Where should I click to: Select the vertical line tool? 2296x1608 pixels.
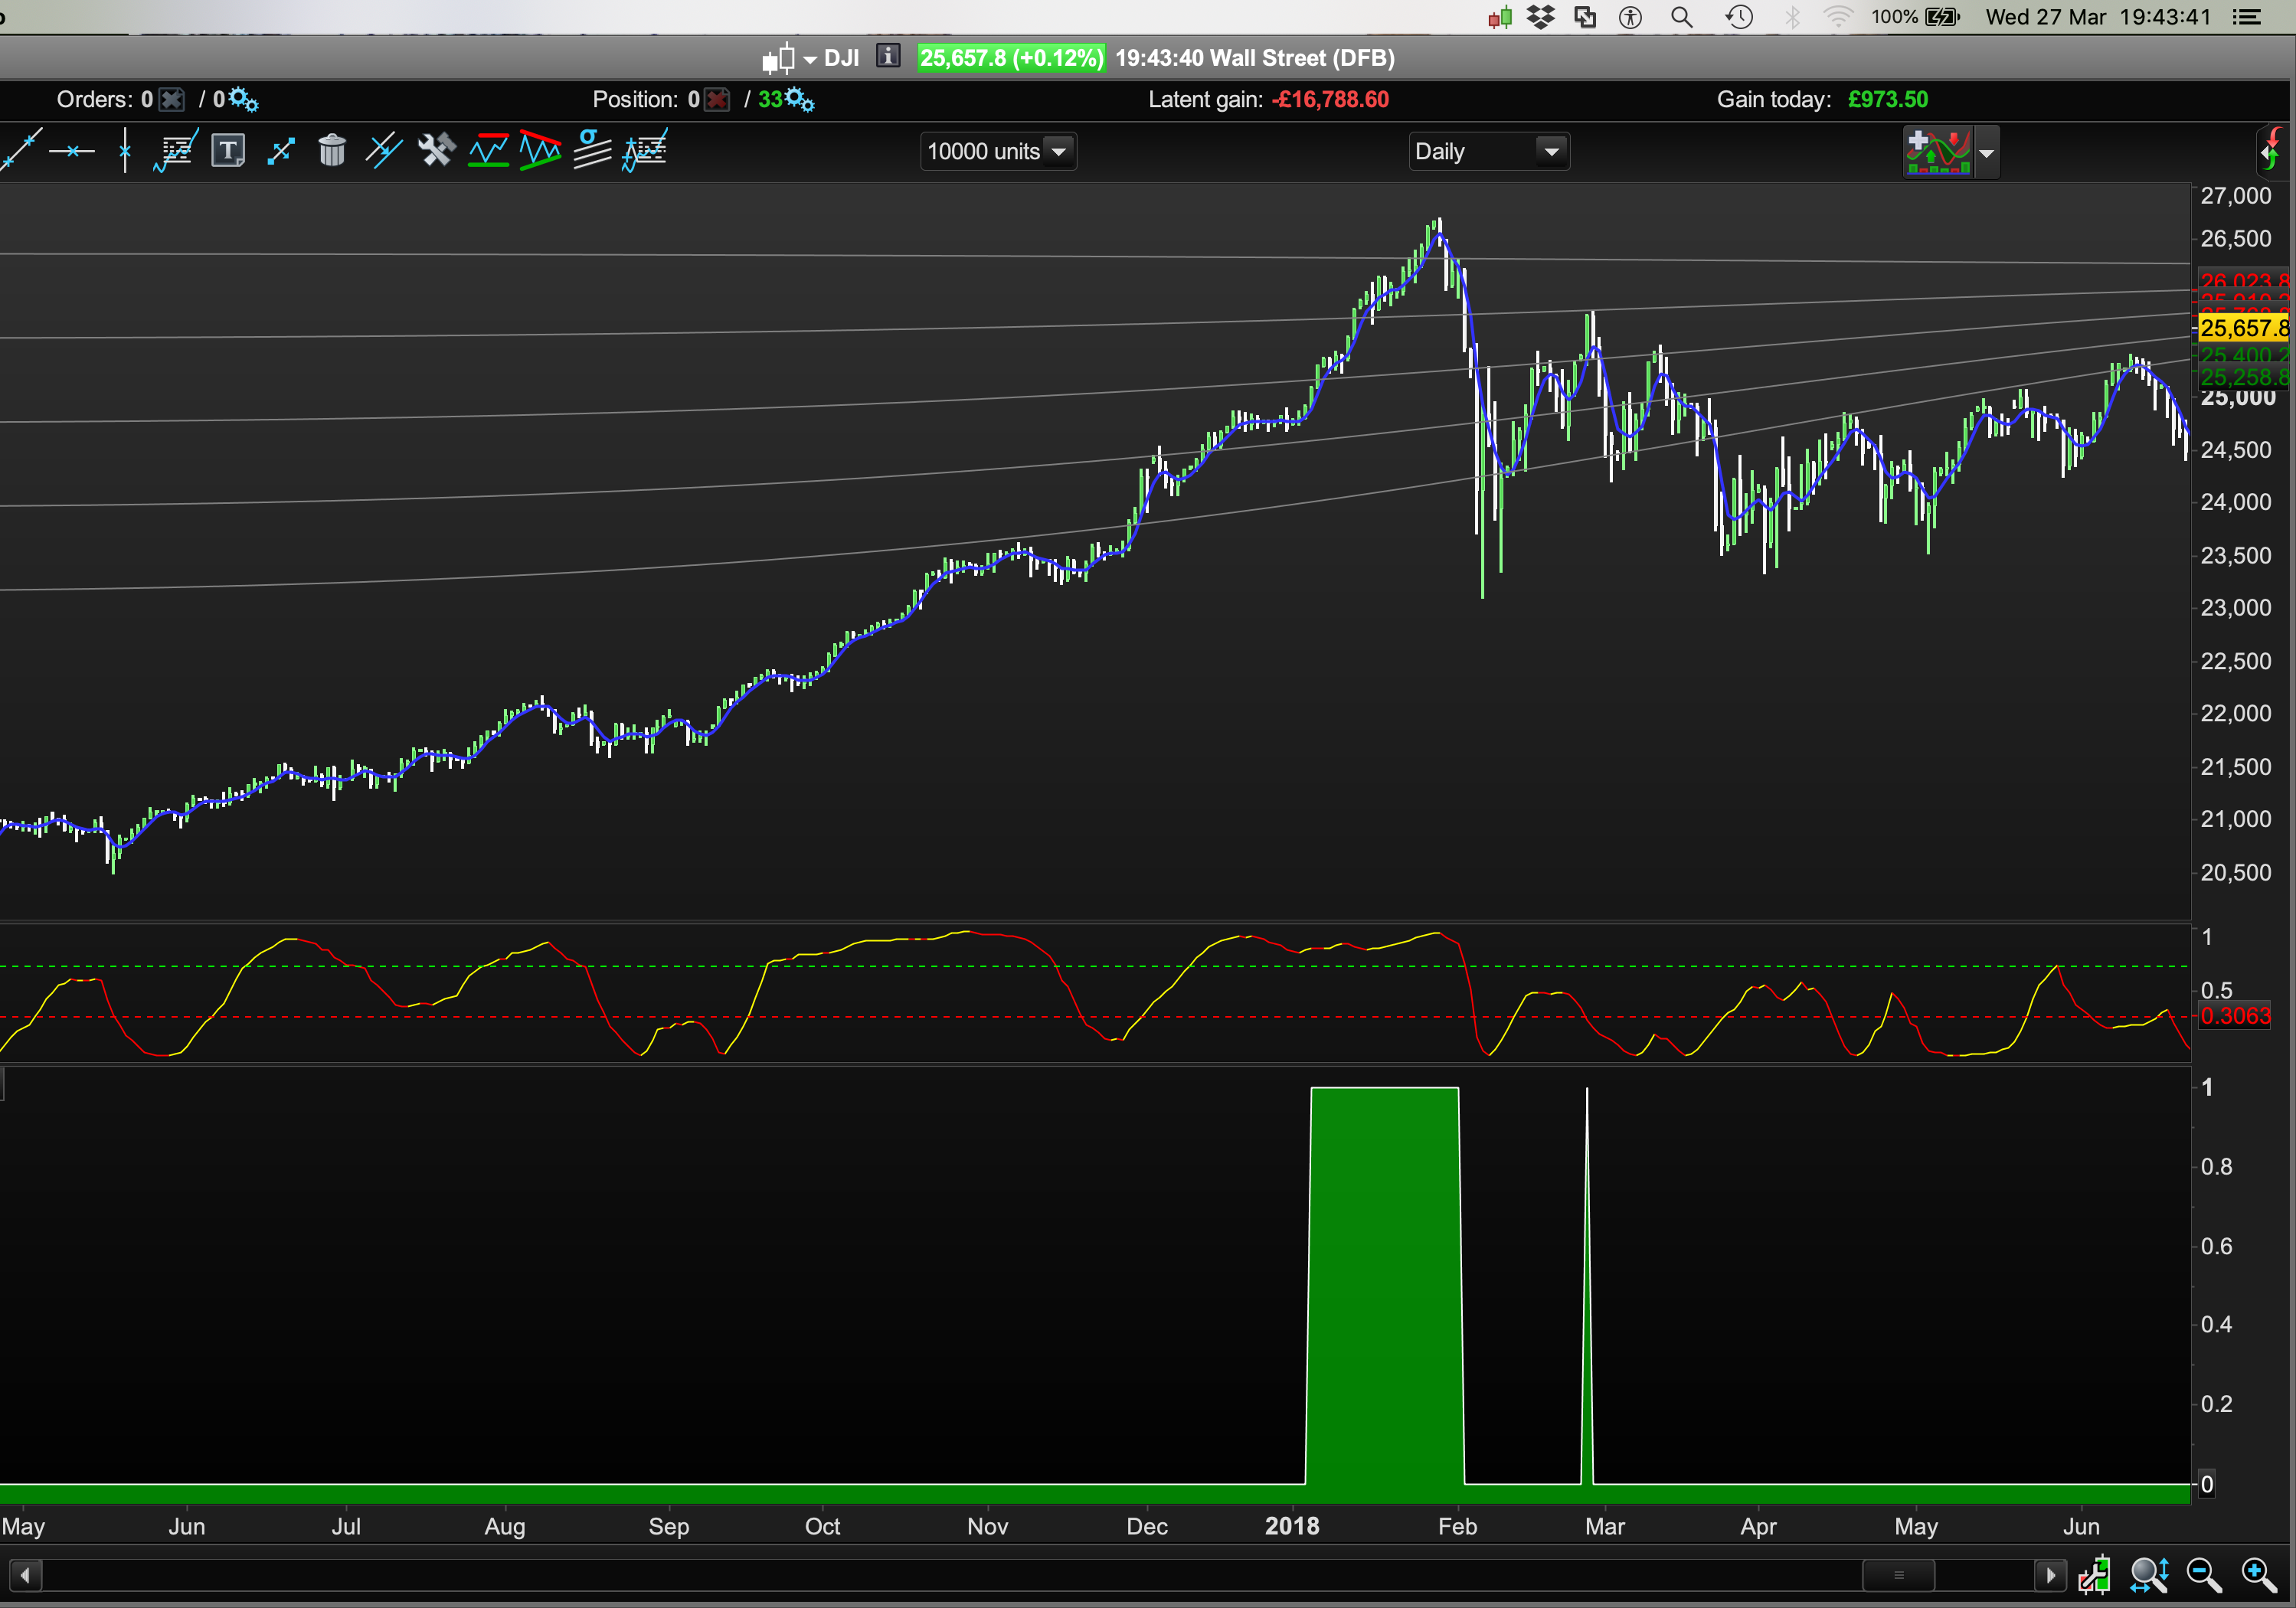click(x=125, y=152)
